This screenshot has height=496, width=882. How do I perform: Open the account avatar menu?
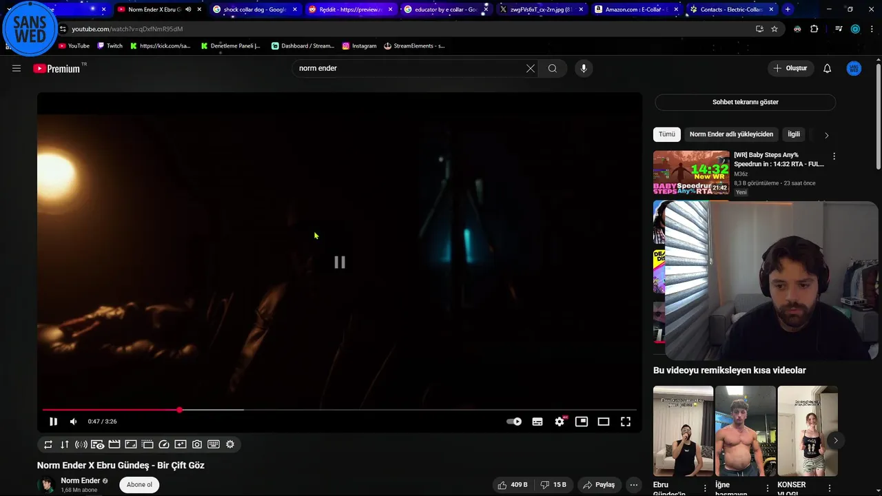854,68
